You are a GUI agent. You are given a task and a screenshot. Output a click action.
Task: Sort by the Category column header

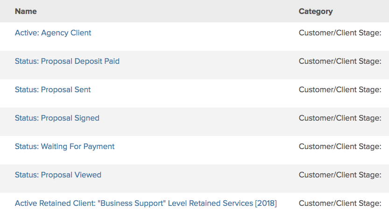(x=316, y=11)
